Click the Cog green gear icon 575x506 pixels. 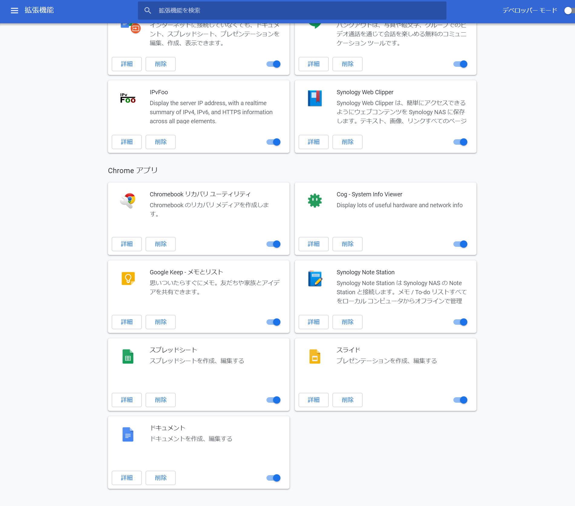pos(315,200)
